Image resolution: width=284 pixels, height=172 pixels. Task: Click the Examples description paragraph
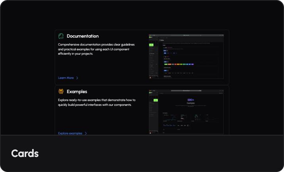coord(97,102)
